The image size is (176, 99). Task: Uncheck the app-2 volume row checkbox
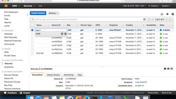click(x=32, y=30)
